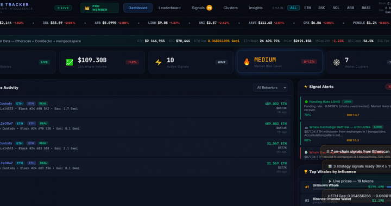Open the 10 Active Signals card

click(x=191, y=62)
